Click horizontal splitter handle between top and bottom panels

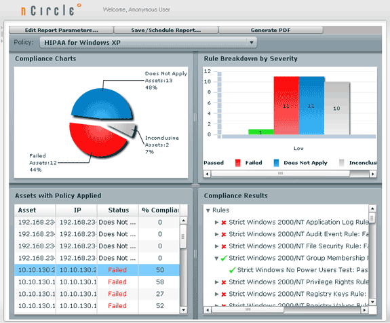coord(195,185)
